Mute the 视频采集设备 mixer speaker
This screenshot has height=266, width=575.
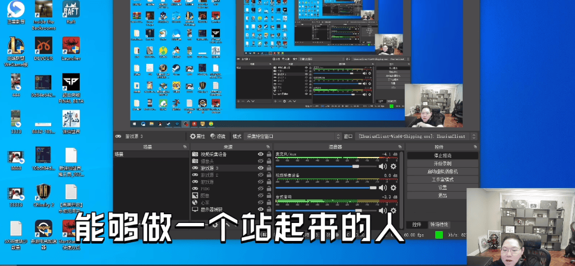tap(383, 188)
